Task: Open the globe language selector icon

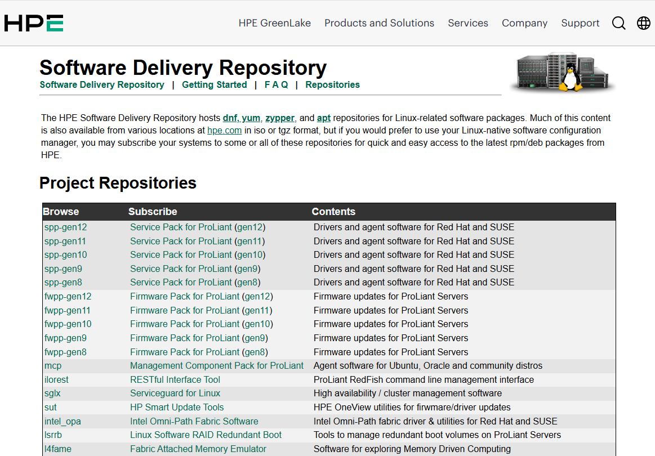Action: point(643,23)
